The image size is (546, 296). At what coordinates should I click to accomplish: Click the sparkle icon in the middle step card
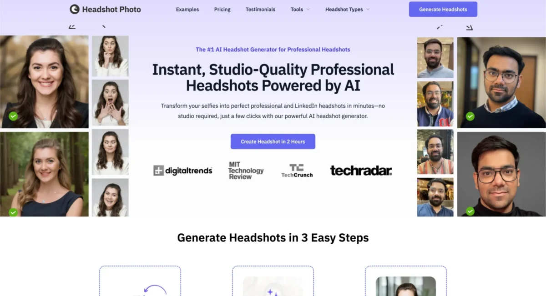273,291
